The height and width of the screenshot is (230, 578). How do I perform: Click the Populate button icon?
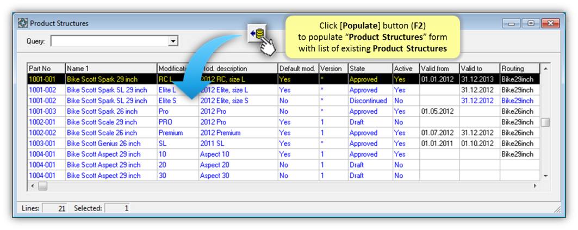pos(257,34)
